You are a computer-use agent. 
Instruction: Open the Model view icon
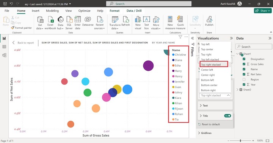4,55
